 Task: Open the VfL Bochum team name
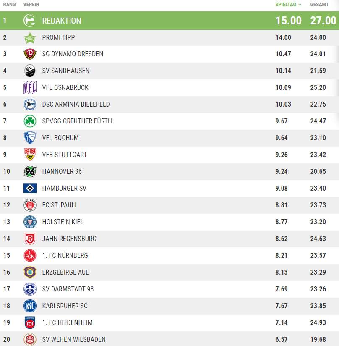click(x=60, y=138)
